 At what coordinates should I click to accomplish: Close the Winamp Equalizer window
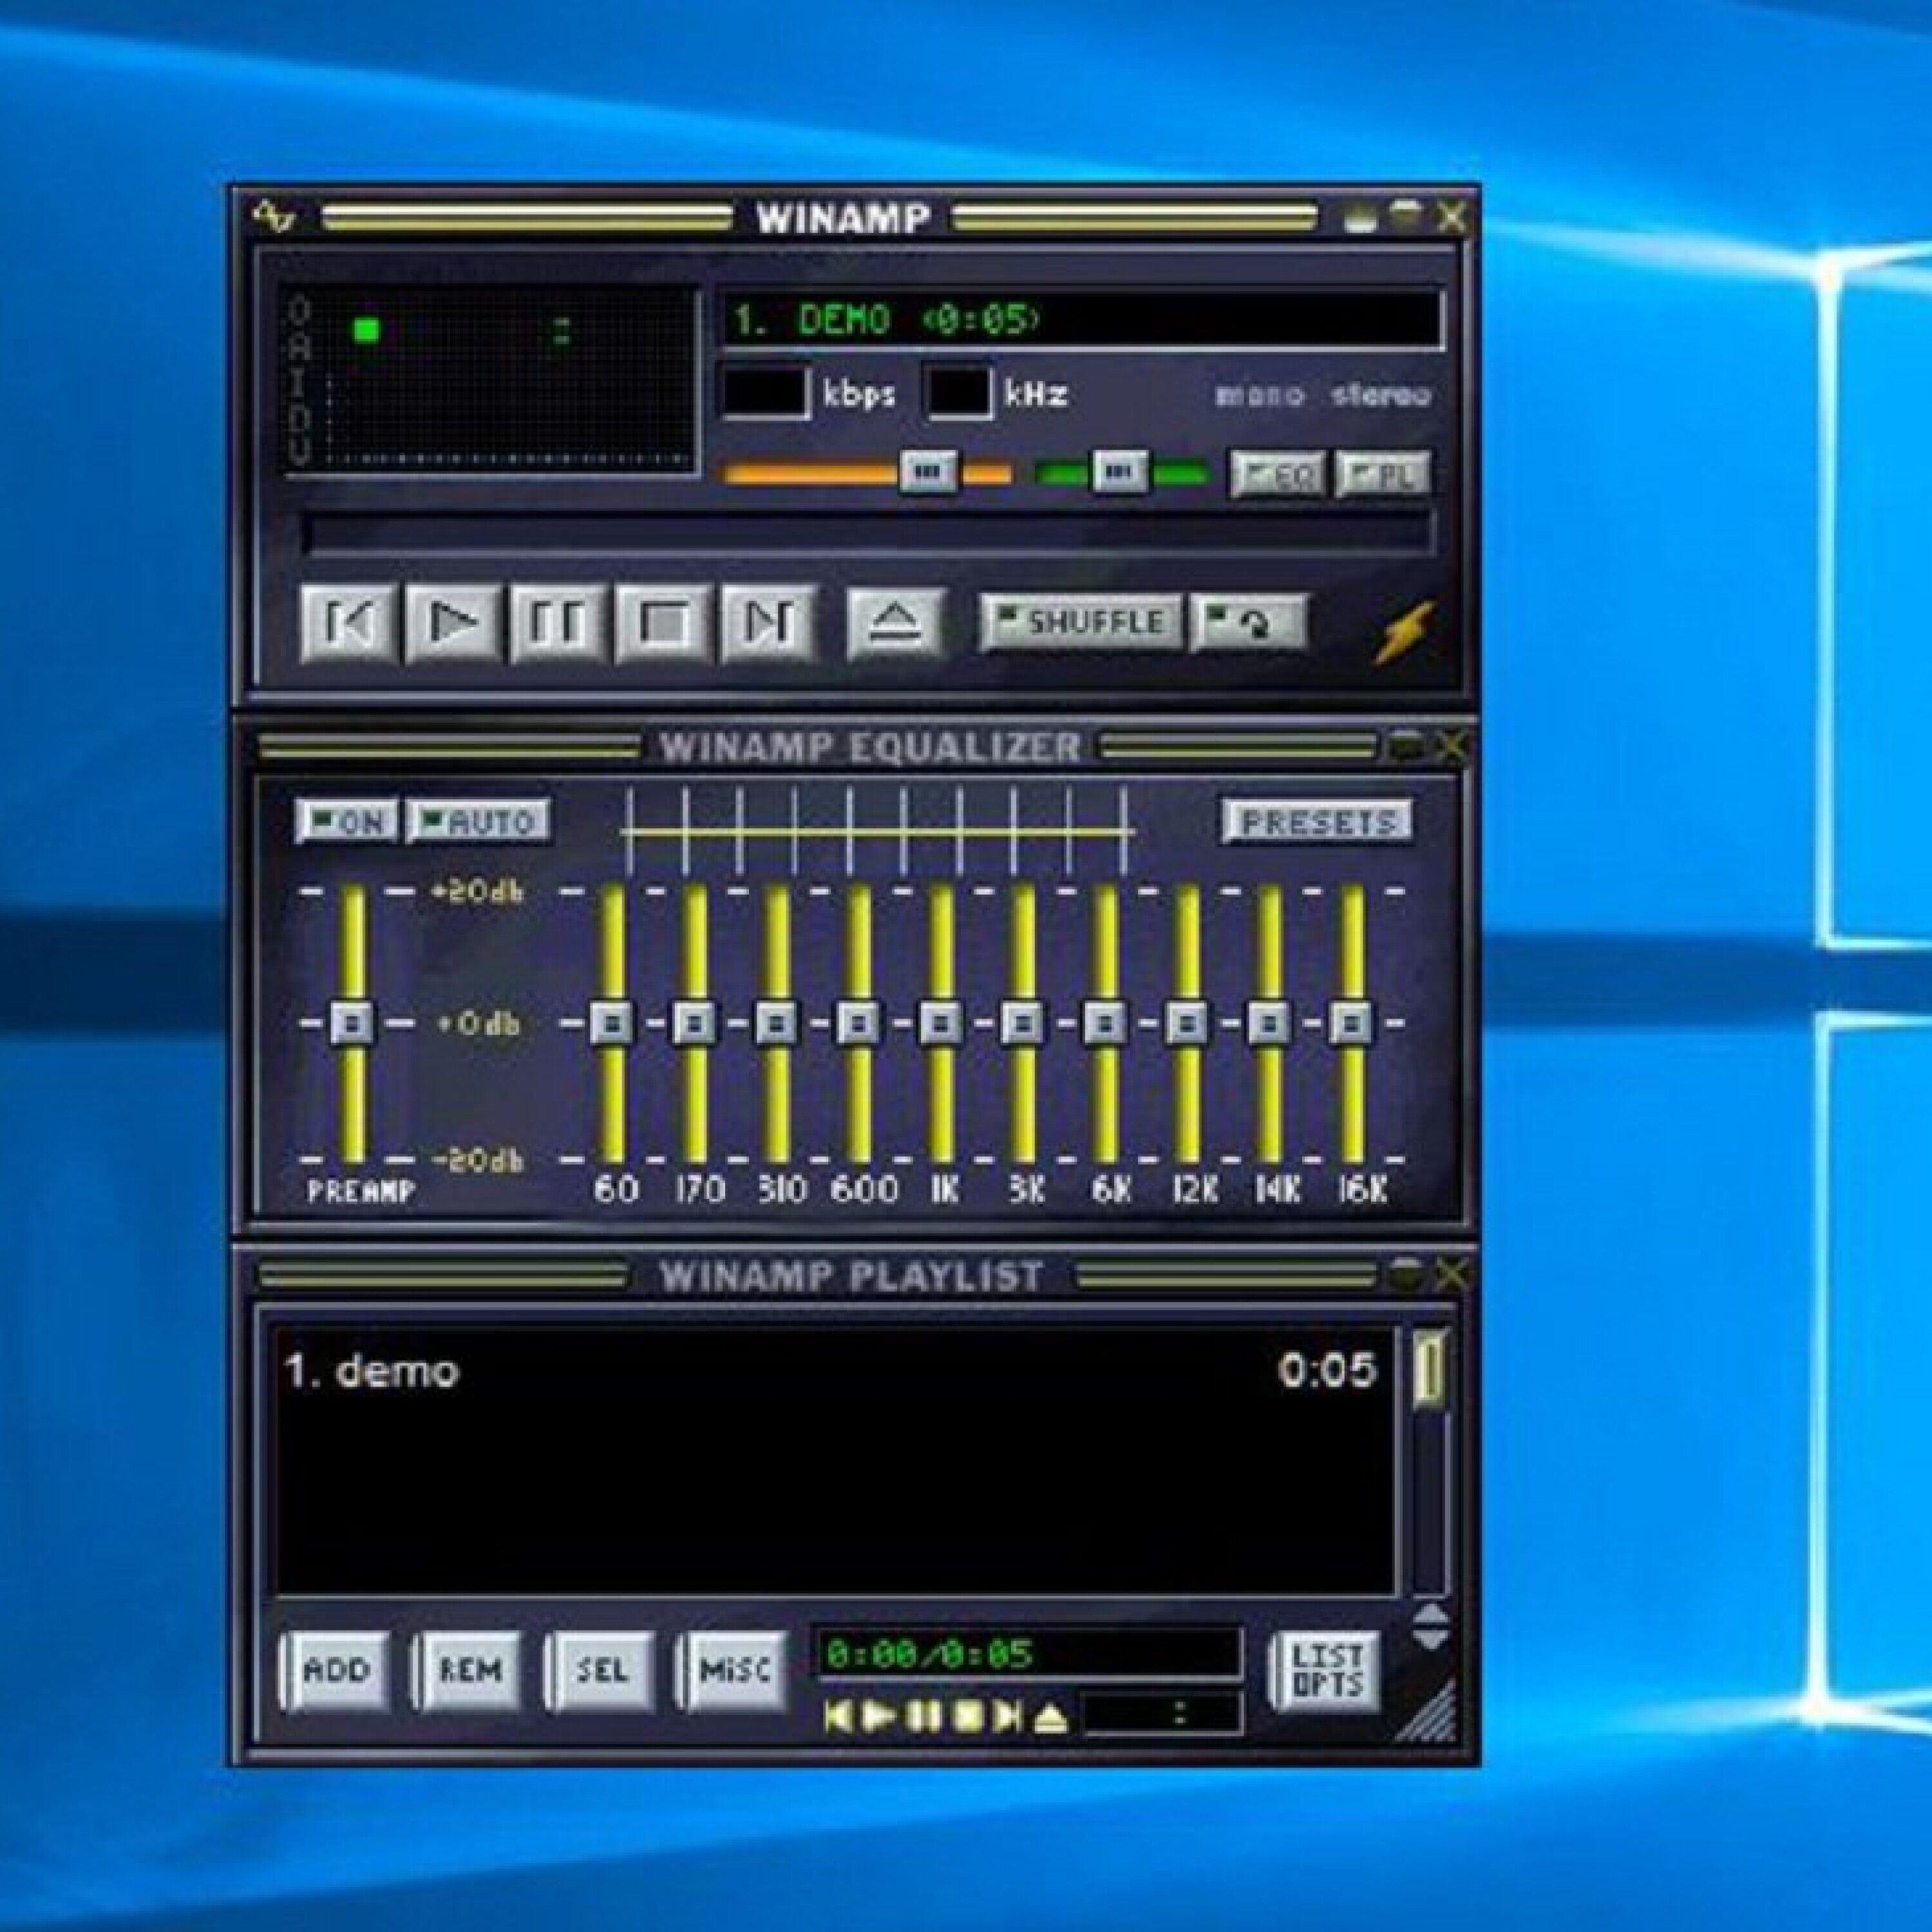[x=1451, y=745]
